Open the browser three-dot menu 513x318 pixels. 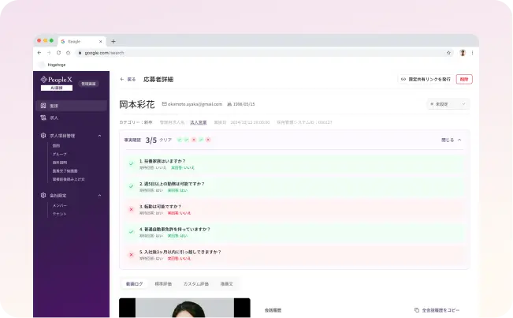(473, 53)
